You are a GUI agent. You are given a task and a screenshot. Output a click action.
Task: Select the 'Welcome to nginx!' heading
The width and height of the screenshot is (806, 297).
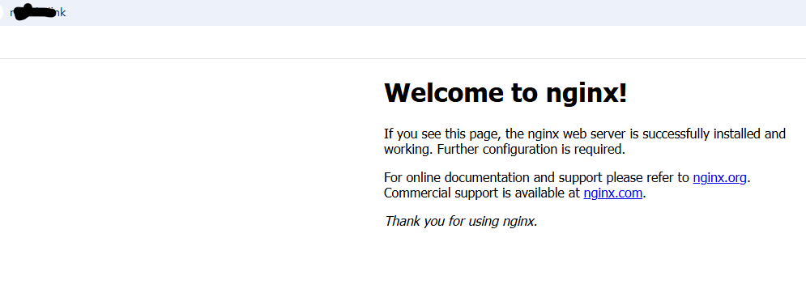point(505,93)
